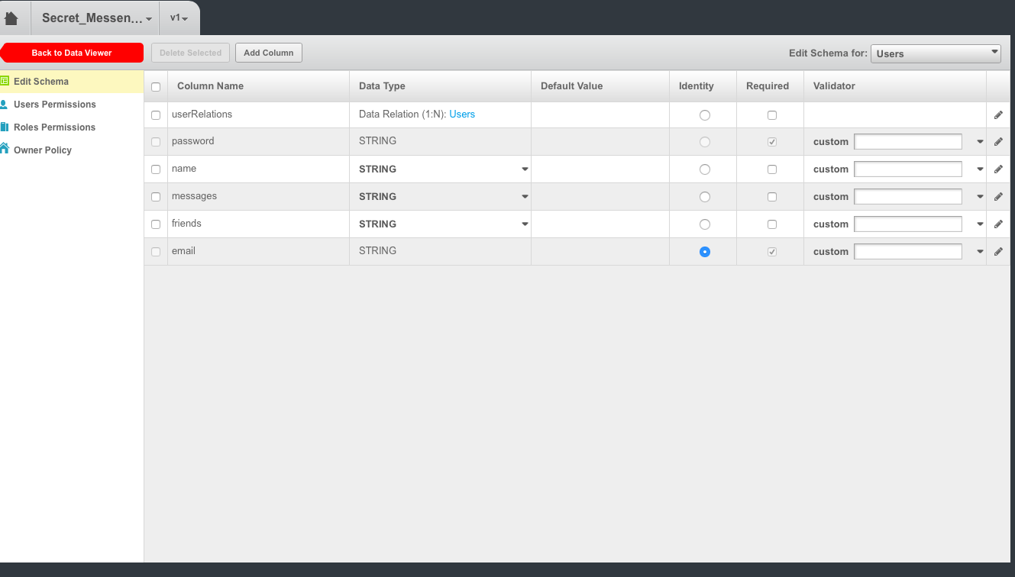Mark messages column as required
This screenshot has height=577, width=1015.
point(772,197)
